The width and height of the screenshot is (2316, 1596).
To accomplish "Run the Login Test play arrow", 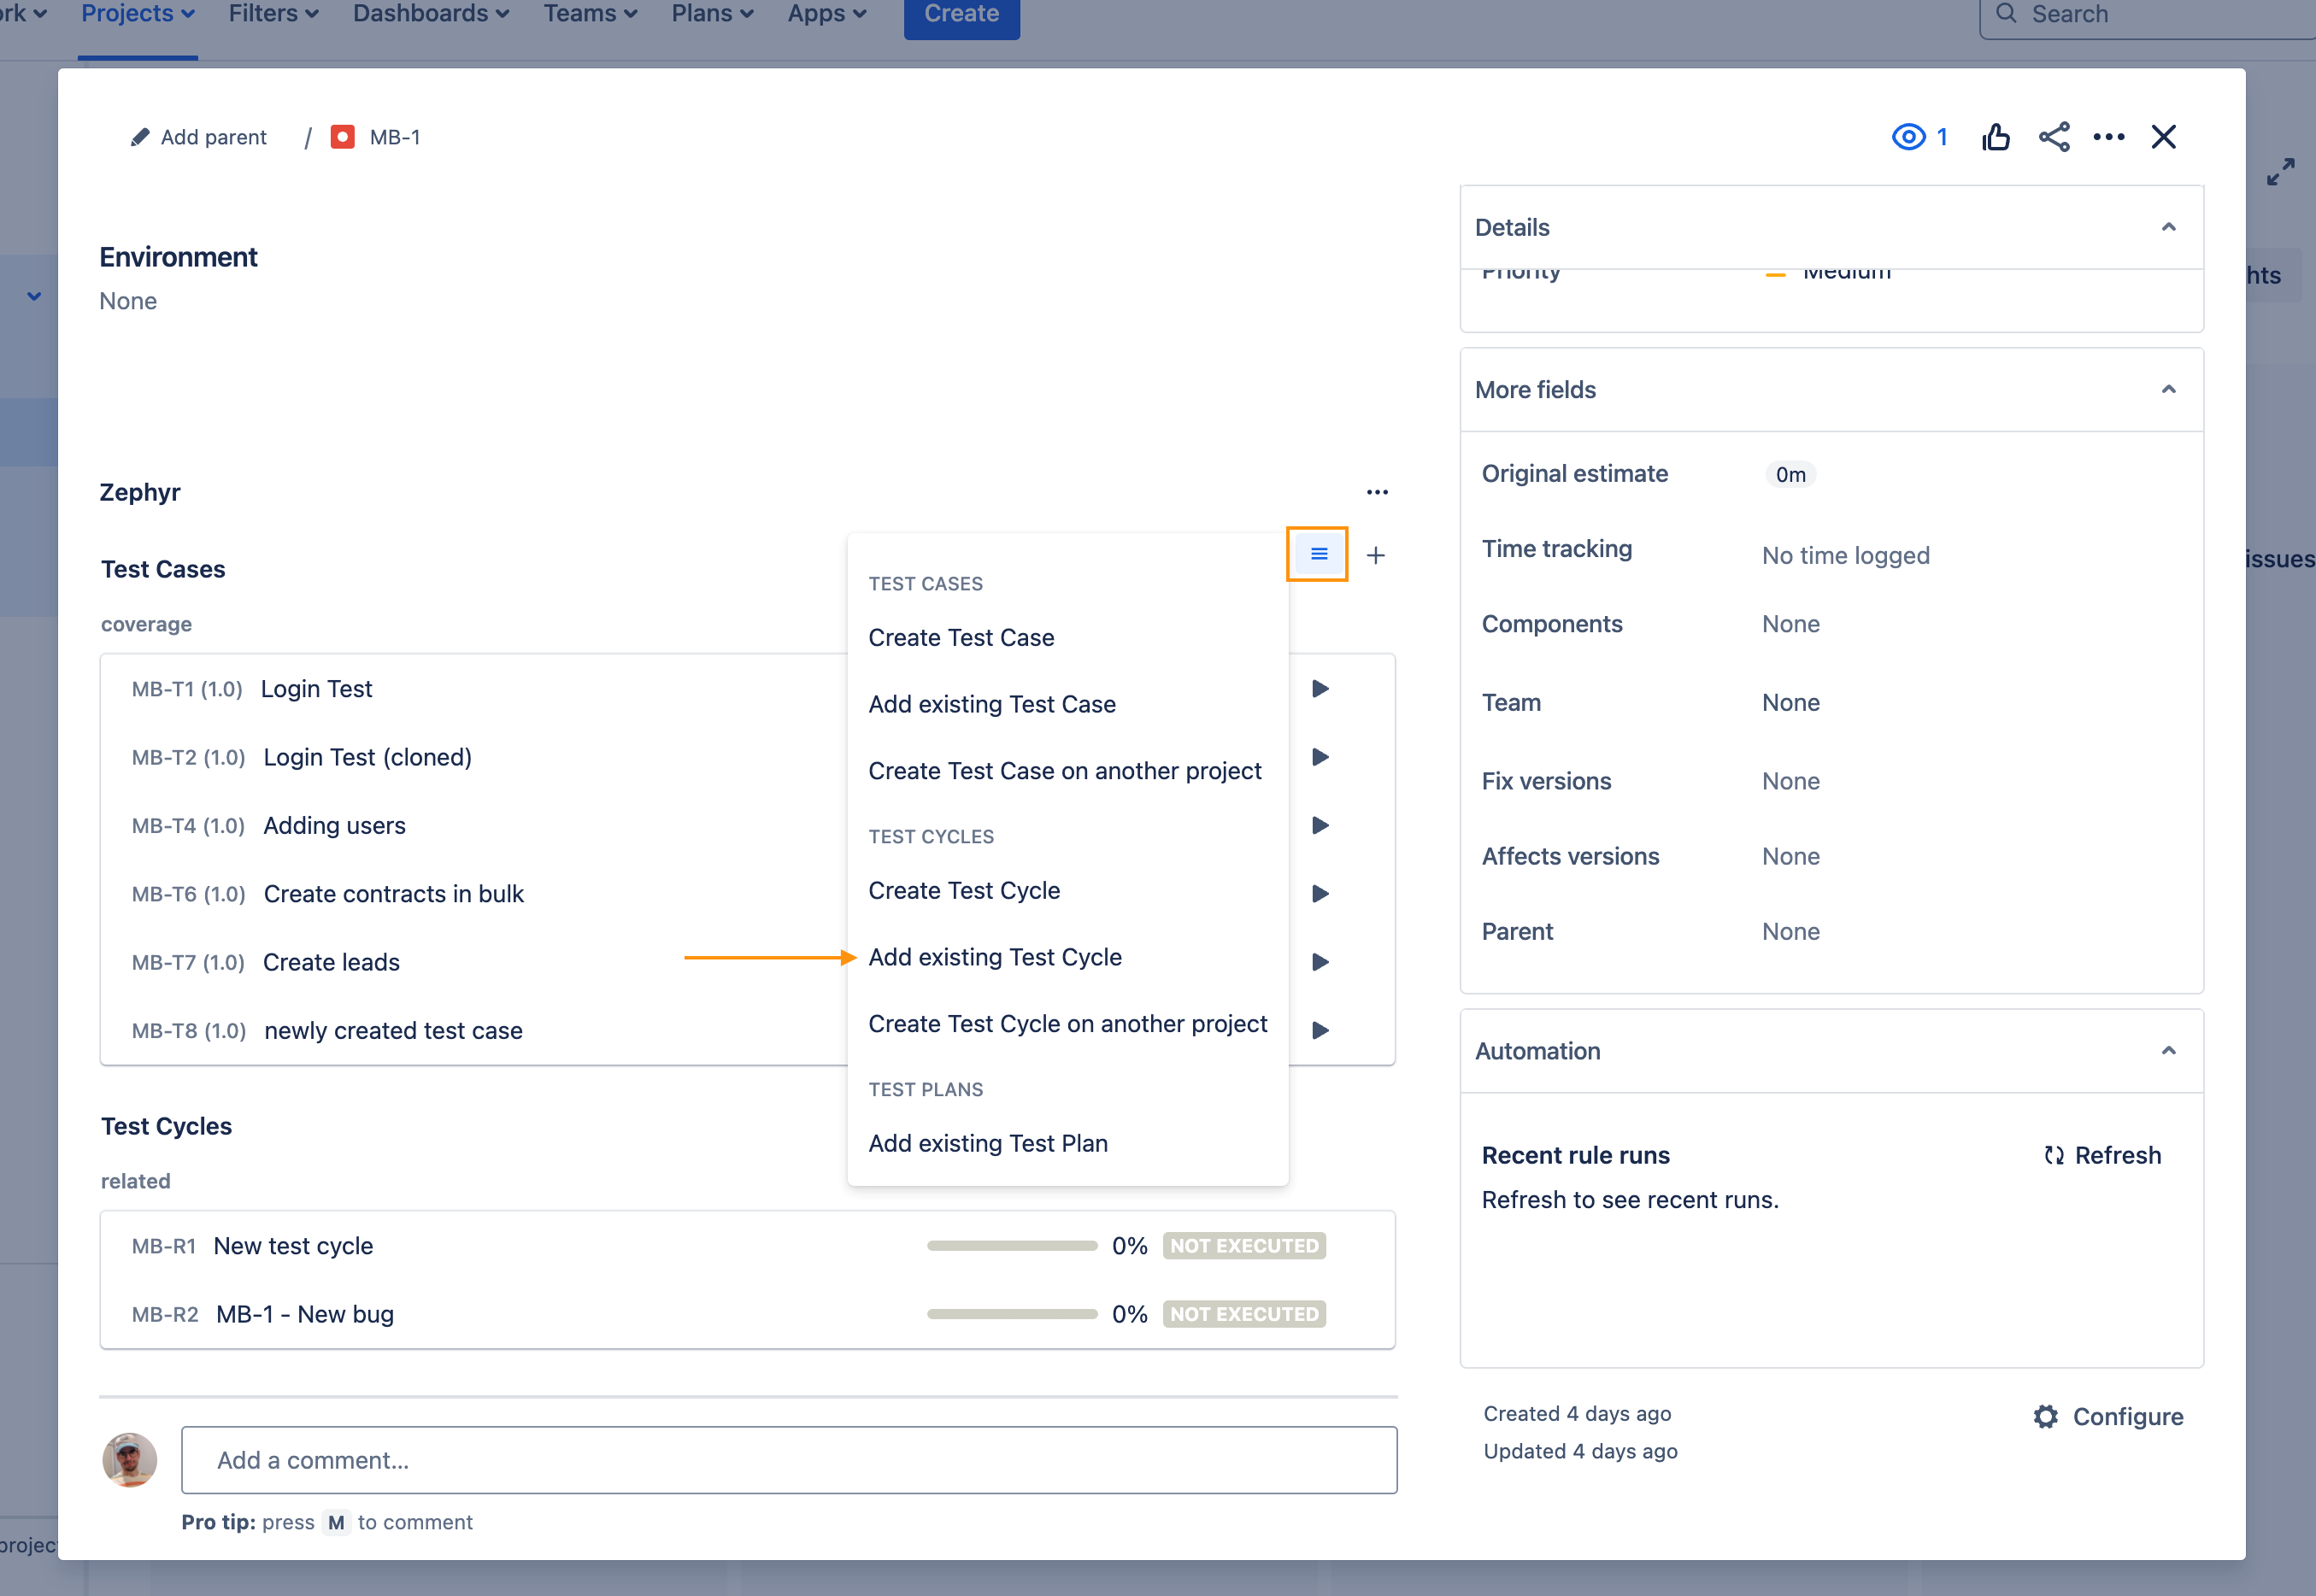I will 1320,689.
